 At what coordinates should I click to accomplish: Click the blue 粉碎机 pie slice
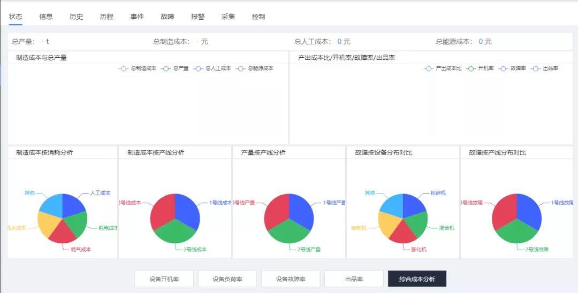tap(413, 205)
